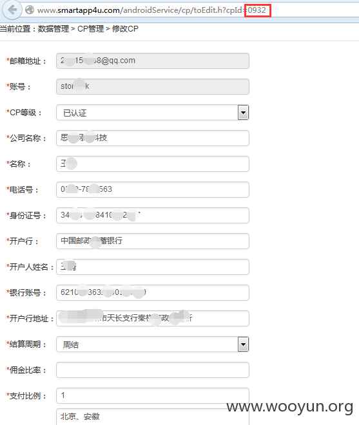Click the globe site icon in address bar
The height and width of the screenshot is (425, 359).
(x=30, y=10)
